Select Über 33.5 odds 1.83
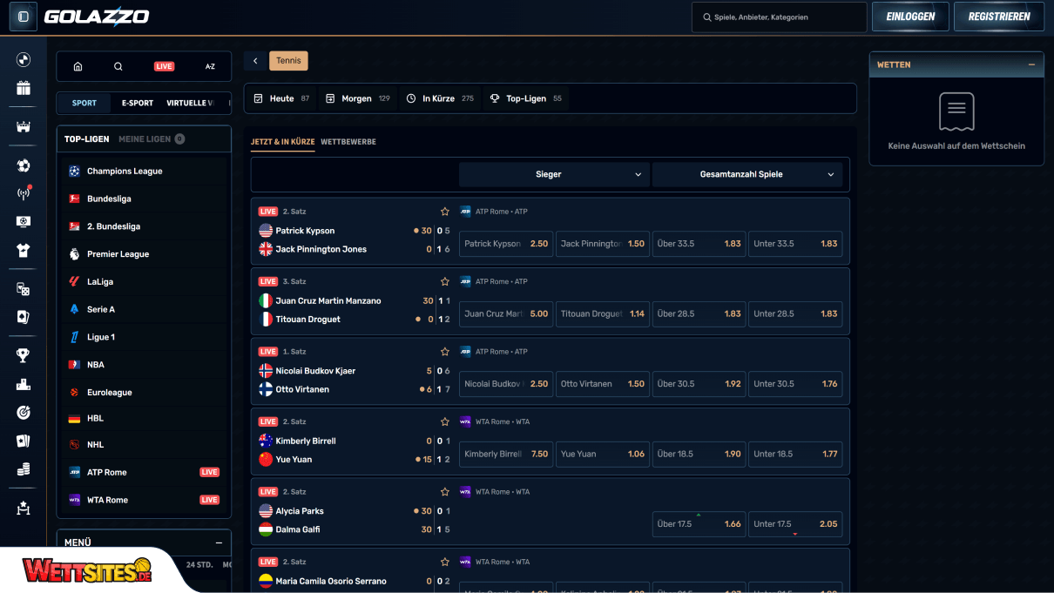Image resolution: width=1054 pixels, height=593 pixels. click(x=699, y=244)
